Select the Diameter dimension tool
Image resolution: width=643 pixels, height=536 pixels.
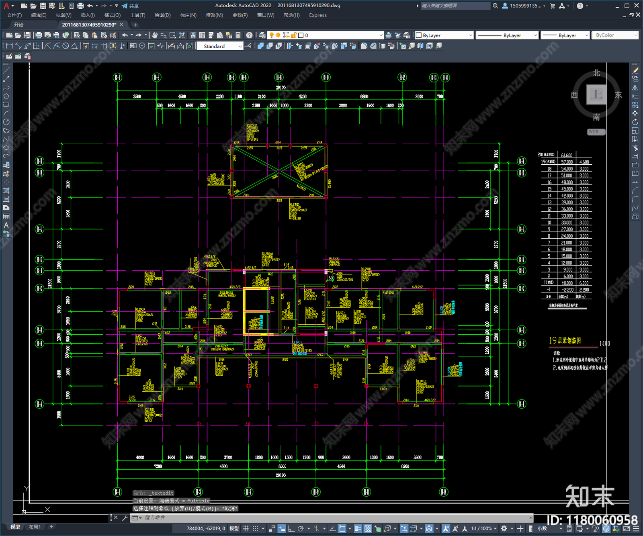(x=66, y=46)
